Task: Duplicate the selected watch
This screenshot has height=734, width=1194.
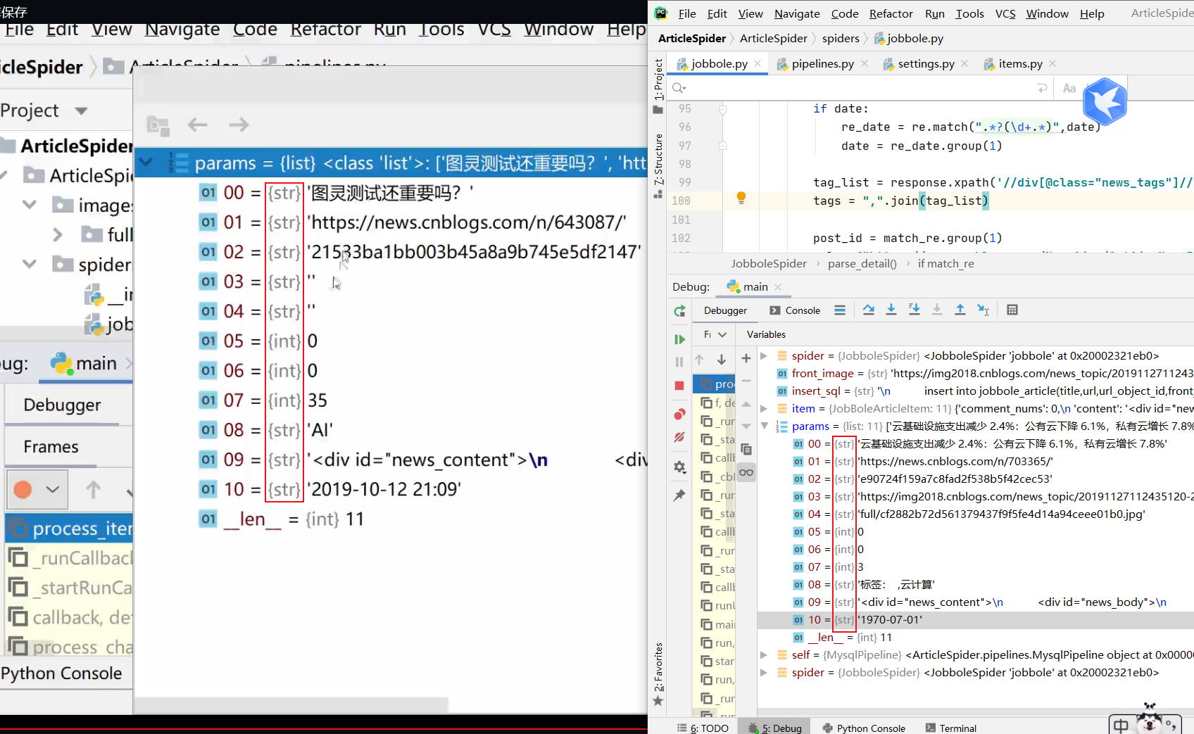Action: 746,449
